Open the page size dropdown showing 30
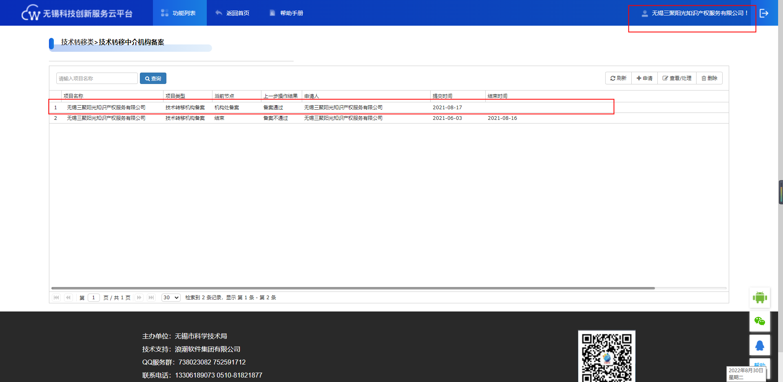Image resolution: width=783 pixels, height=382 pixels. click(171, 298)
